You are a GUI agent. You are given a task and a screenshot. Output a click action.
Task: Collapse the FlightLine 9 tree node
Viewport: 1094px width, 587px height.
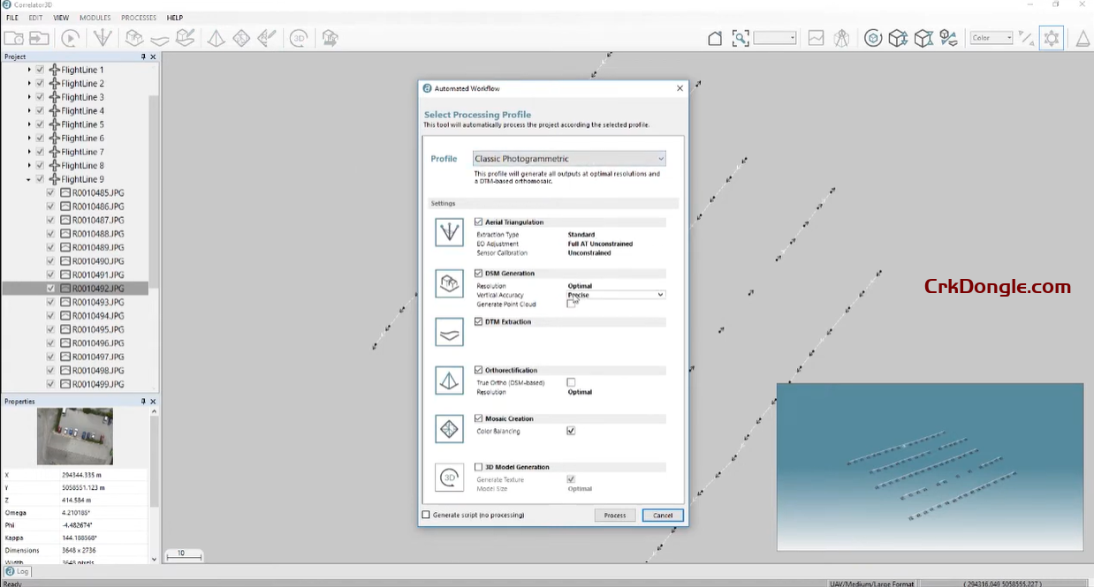[x=26, y=178]
